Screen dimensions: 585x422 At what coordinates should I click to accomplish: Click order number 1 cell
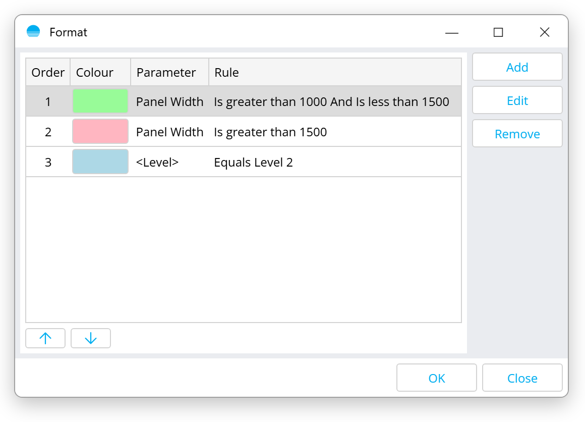(48, 101)
